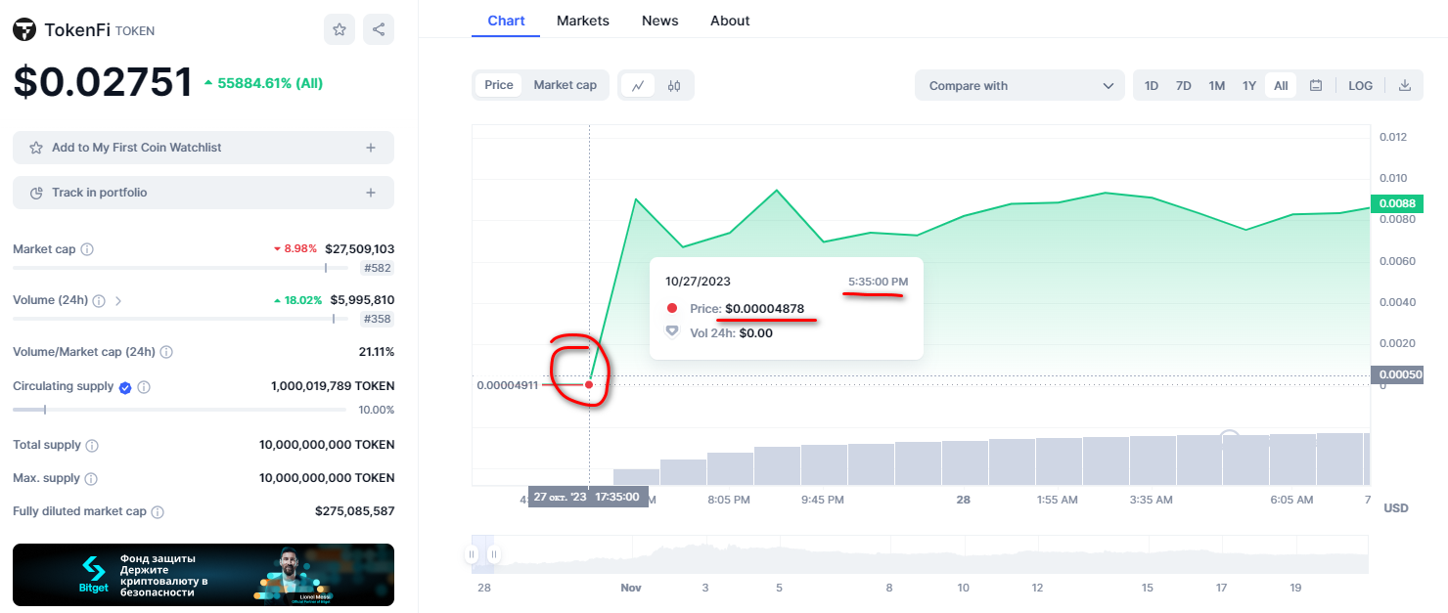Open the Compare with dropdown
This screenshot has height=613, width=1448.
[1019, 86]
